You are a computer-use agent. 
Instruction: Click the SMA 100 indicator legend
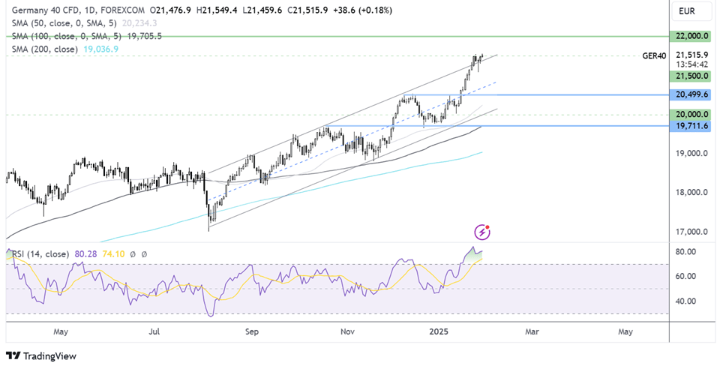pyautogui.click(x=67, y=36)
